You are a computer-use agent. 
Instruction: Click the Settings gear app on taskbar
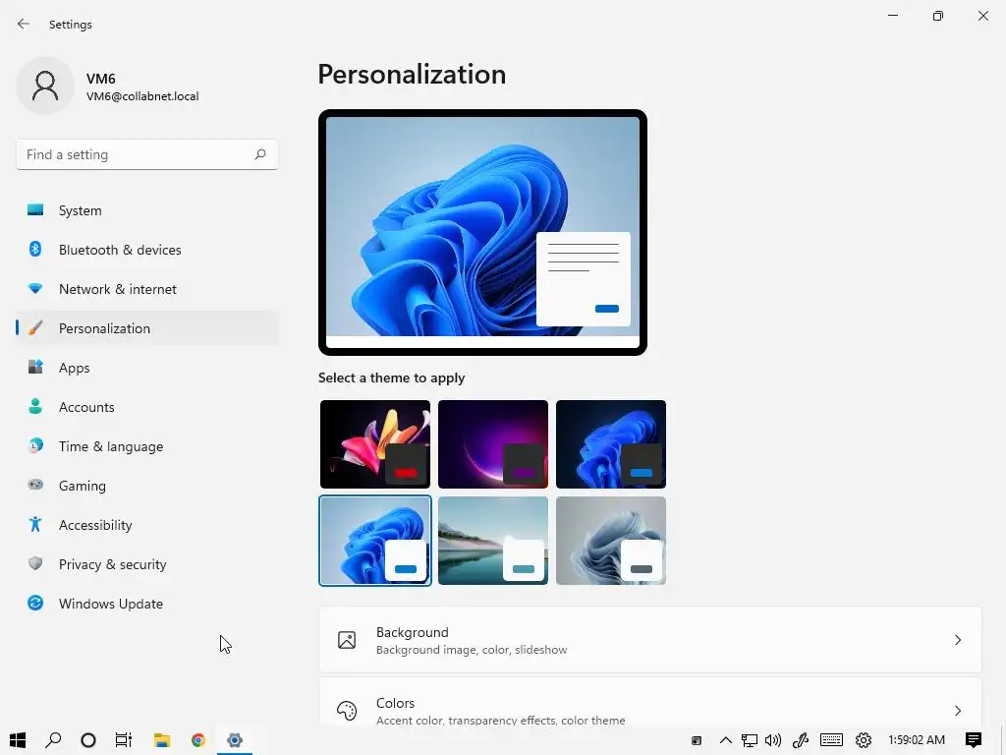[x=235, y=740]
